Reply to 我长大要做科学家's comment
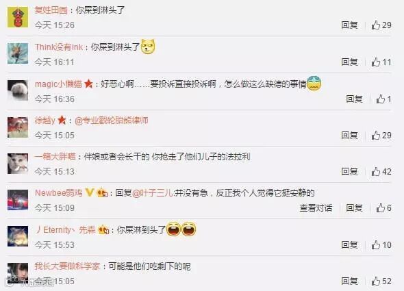This screenshot has height=291, width=404. pyautogui.click(x=350, y=281)
